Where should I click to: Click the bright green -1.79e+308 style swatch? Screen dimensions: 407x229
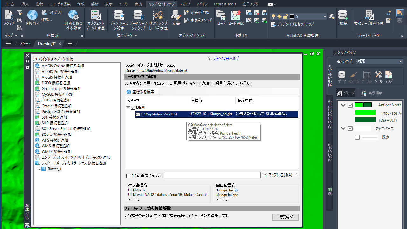coord(365,113)
